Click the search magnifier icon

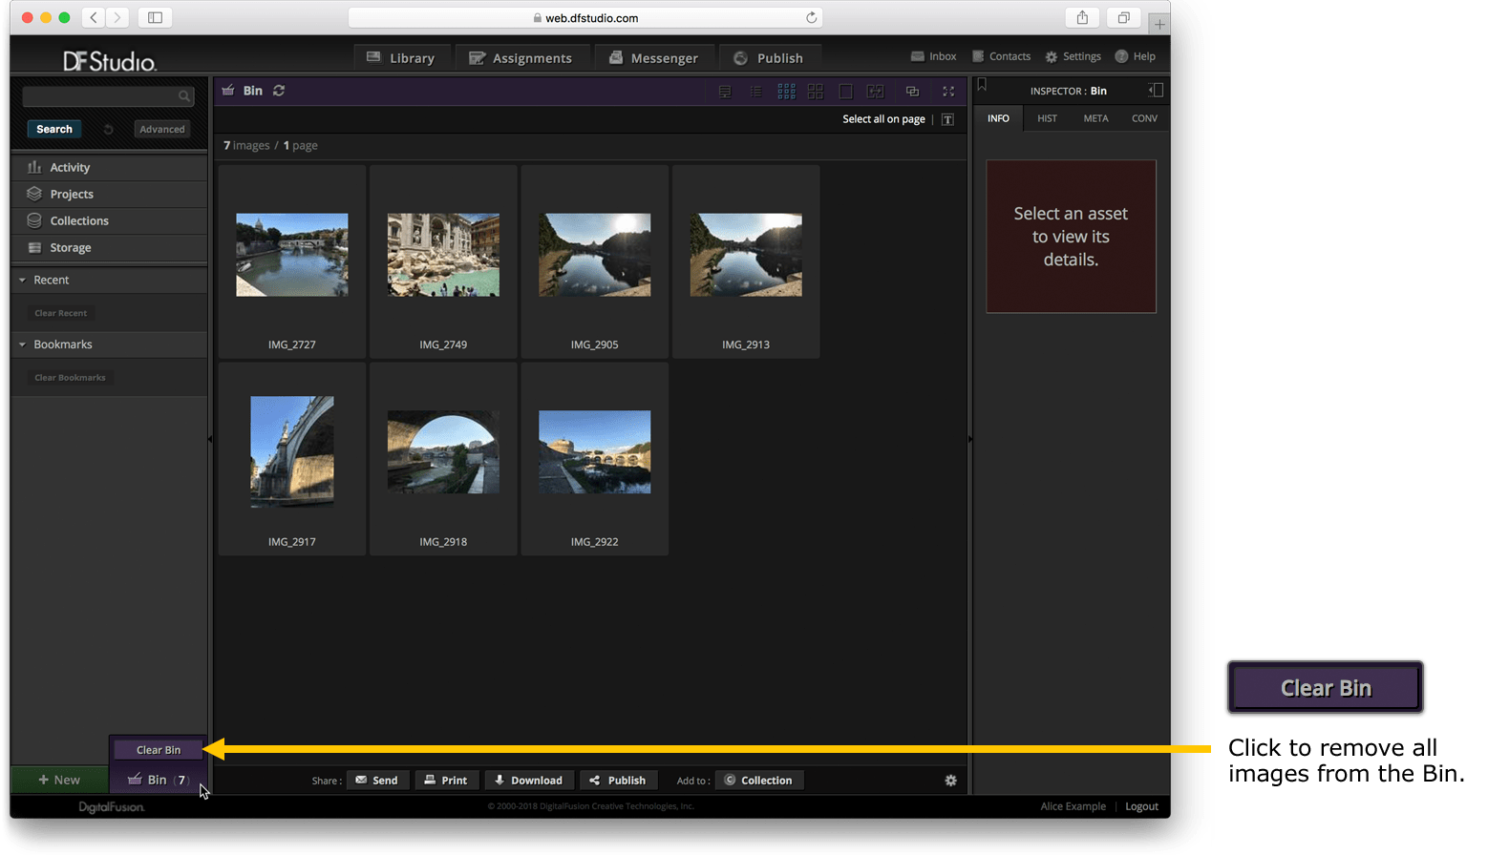tap(184, 96)
